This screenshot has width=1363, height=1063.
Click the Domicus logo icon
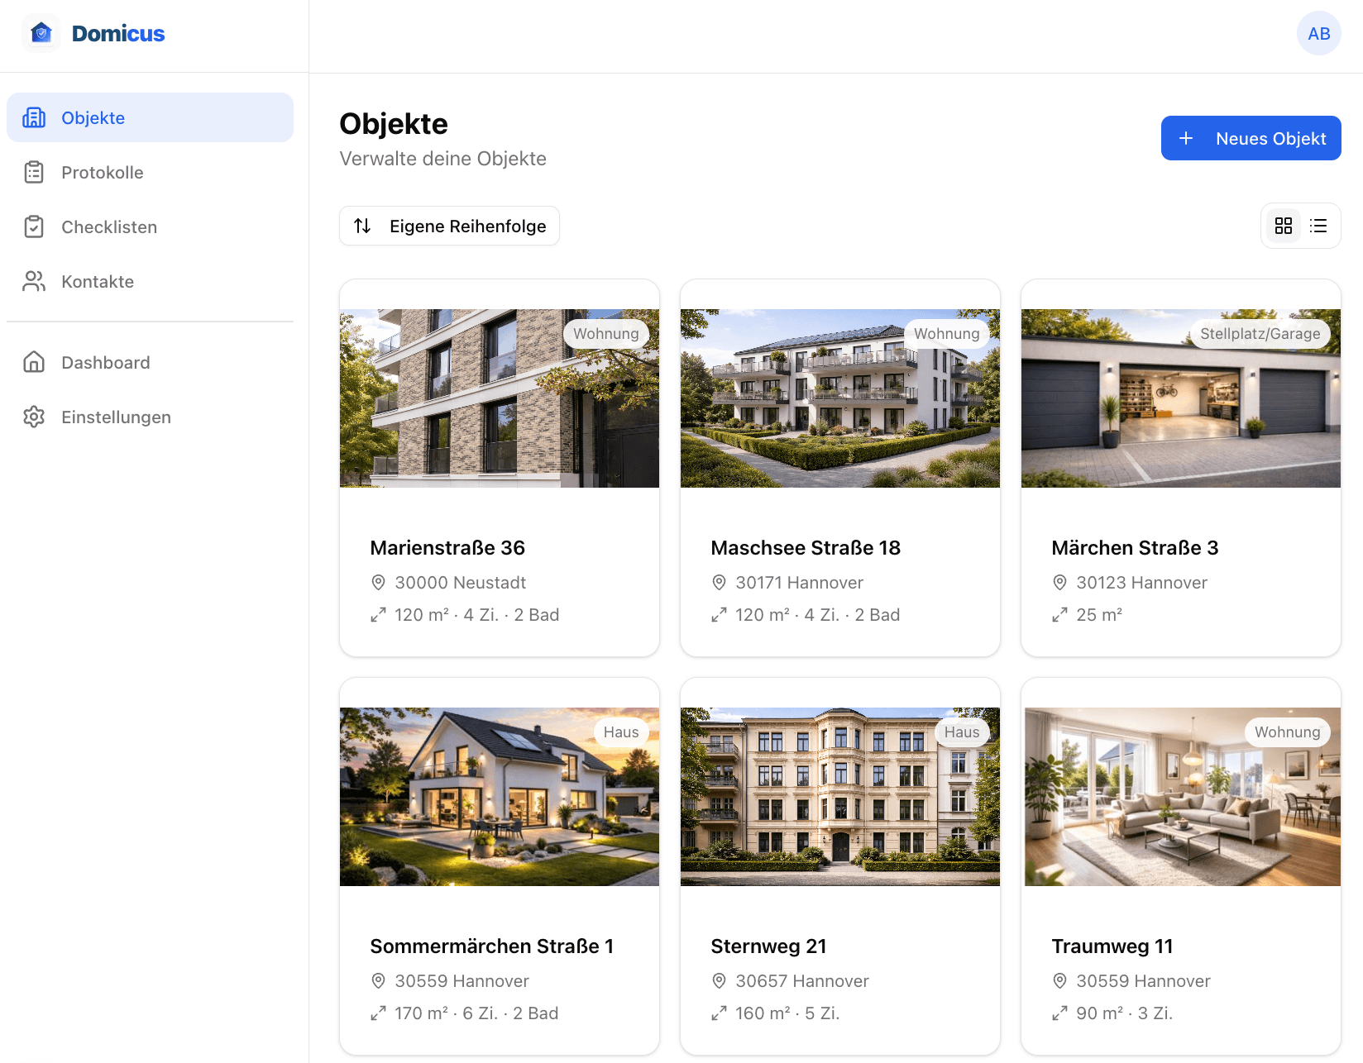(41, 33)
